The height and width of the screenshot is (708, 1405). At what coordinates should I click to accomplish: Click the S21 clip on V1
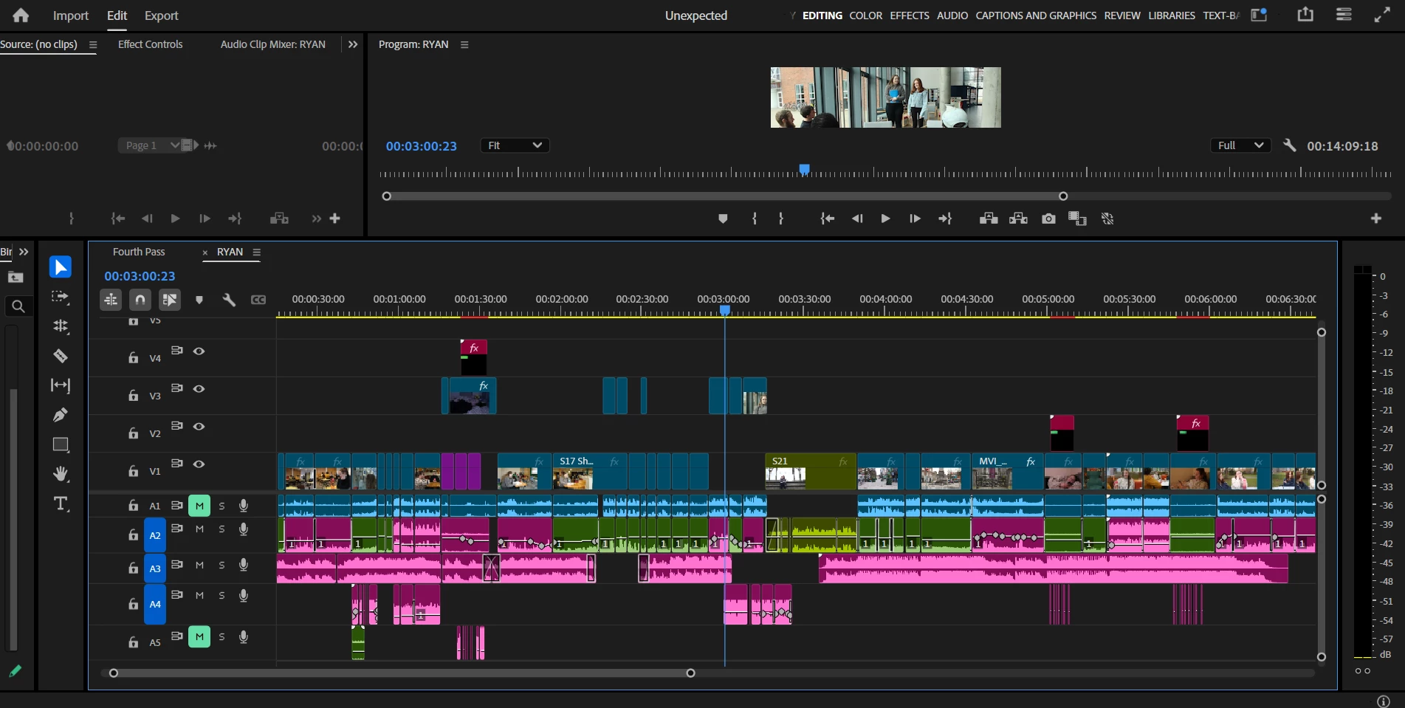(810, 471)
